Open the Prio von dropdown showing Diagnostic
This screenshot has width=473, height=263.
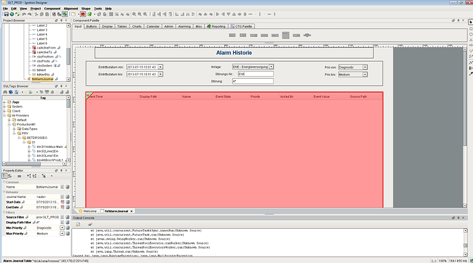click(x=365, y=67)
